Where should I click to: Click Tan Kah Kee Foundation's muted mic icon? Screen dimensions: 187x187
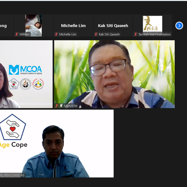click(135, 34)
